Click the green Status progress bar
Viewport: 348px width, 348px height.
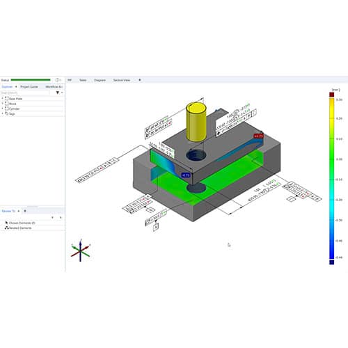(x=31, y=80)
